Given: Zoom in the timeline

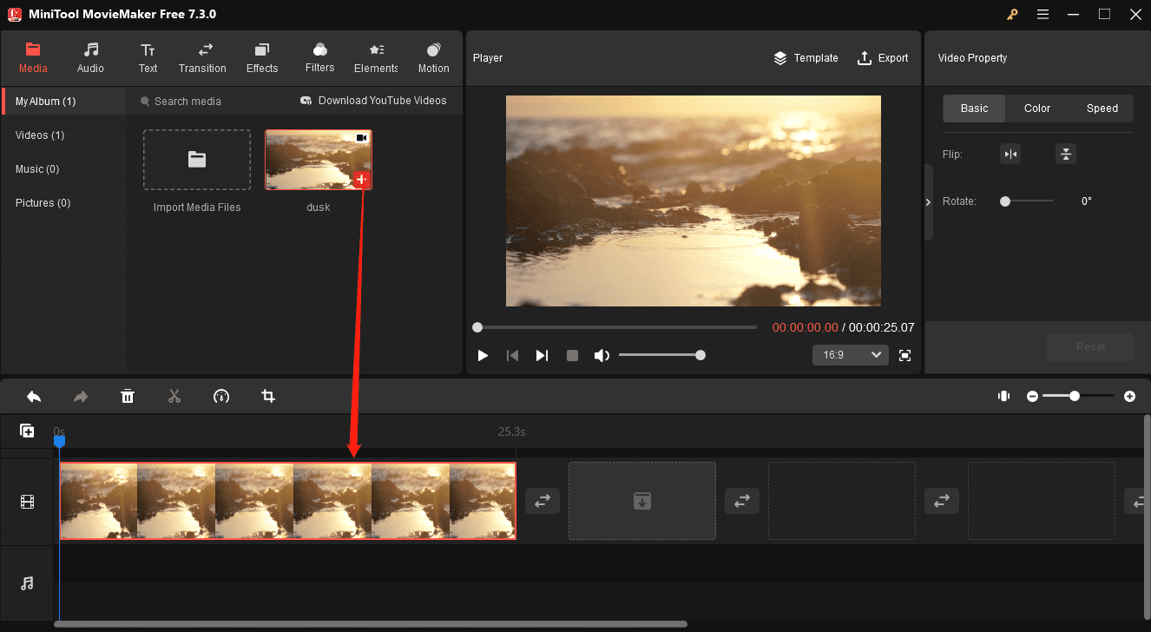Looking at the screenshot, I should coord(1129,396).
